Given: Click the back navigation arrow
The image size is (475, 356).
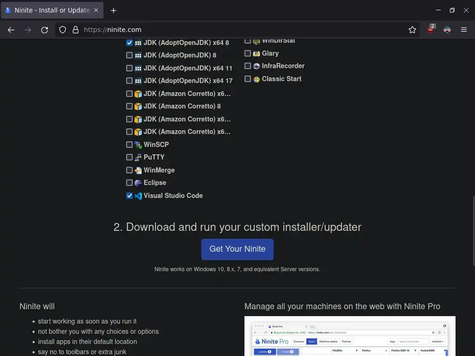Looking at the screenshot, I should [x=11, y=30].
